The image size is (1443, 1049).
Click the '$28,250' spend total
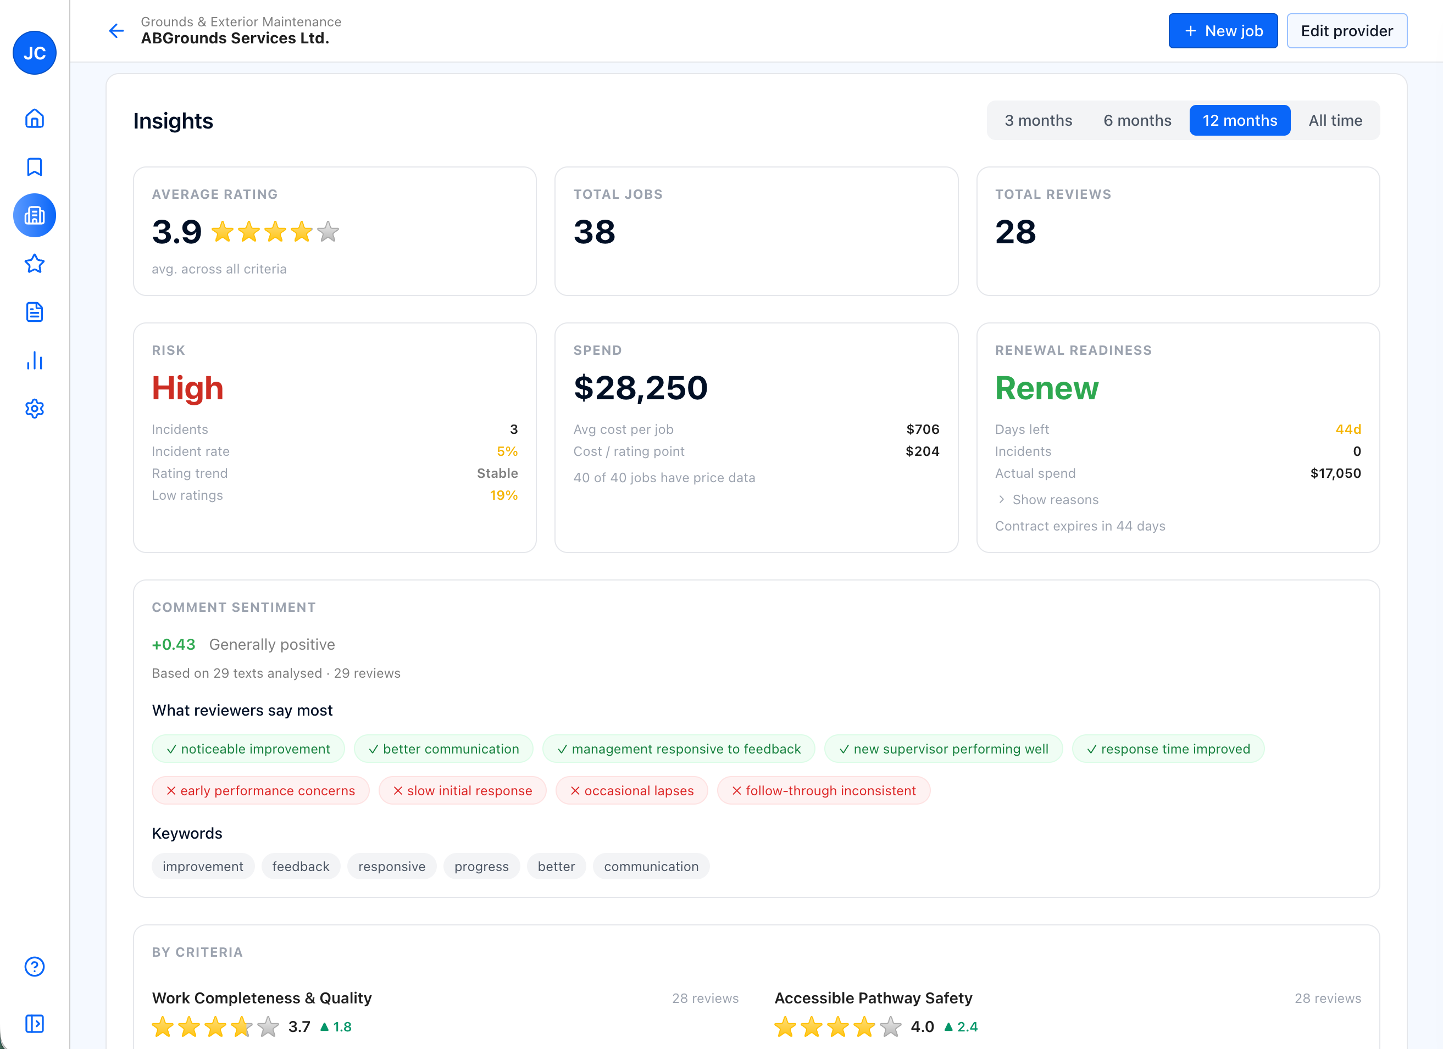(640, 388)
